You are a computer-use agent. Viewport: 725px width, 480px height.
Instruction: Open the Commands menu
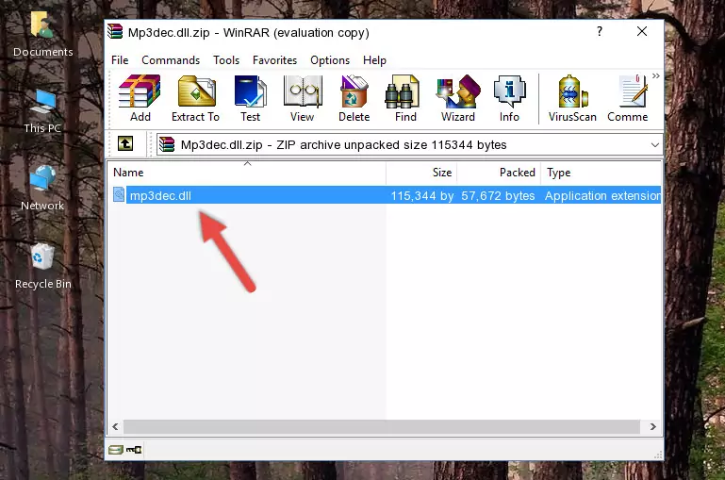(171, 60)
